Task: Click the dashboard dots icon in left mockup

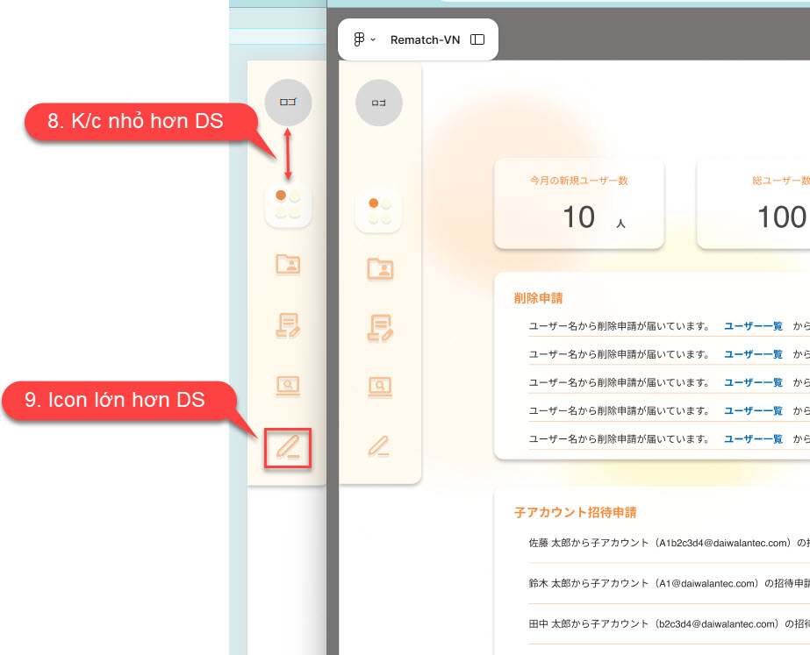Action: (x=288, y=203)
